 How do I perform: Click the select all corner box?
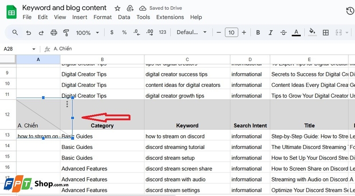click(8, 59)
